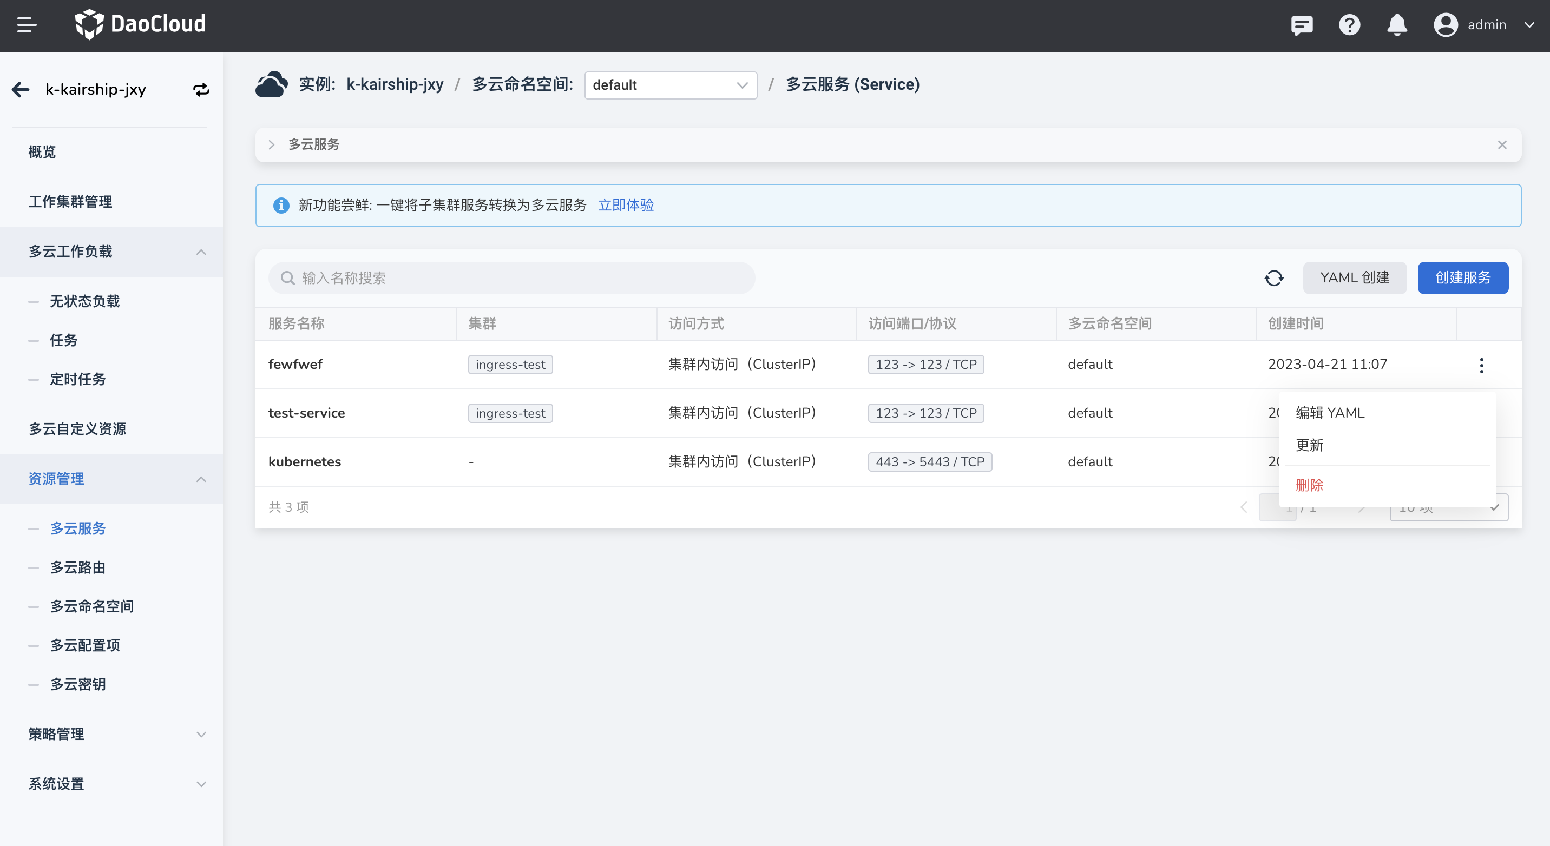
Task: Open 多云路由 in the sidebar
Action: [x=77, y=567]
